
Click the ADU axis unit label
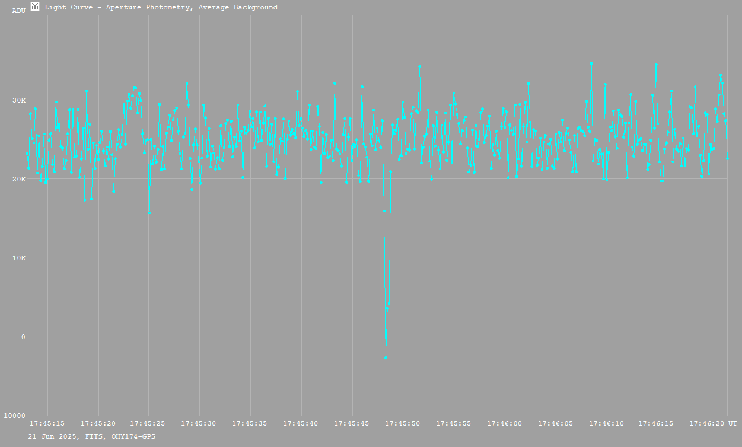[18, 11]
